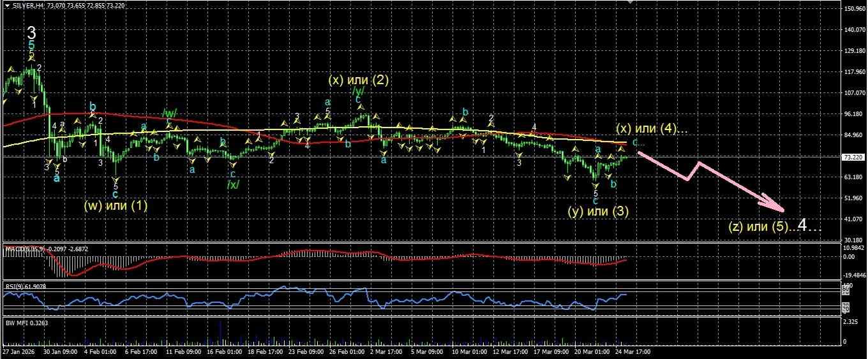Viewport: 868px width, 359px height.
Task: Click the -19.4846 MACD scale value
Action: (x=854, y=275)
